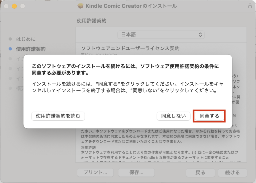This screenshot has height=183, width=256.
Task: Go back with the 戻る button
Action: coord(200,173)
